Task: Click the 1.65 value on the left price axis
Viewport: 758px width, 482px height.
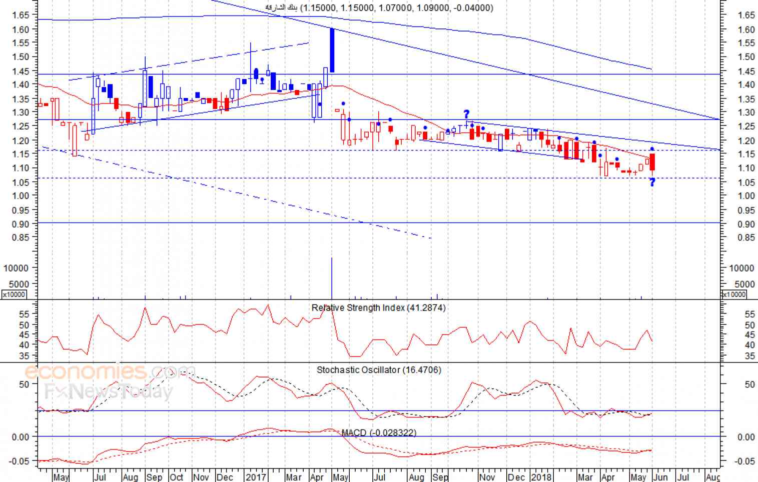Action: [x=21, y=15]
